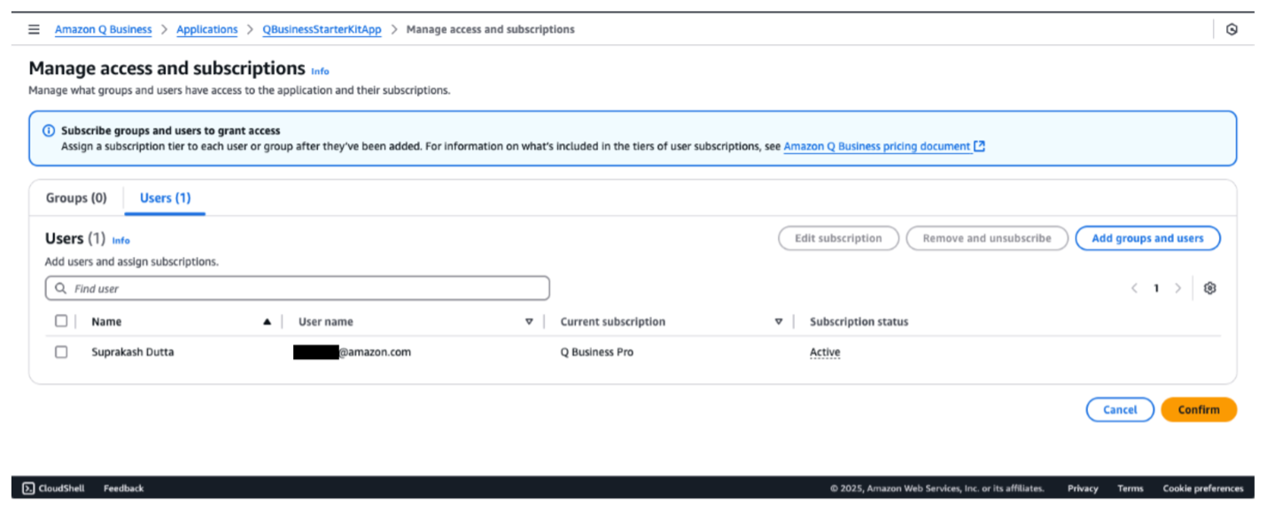The image size is (1267, 513).
Task: Click the magnifier icon in the Find user field
Action: (x=60, y=287)
